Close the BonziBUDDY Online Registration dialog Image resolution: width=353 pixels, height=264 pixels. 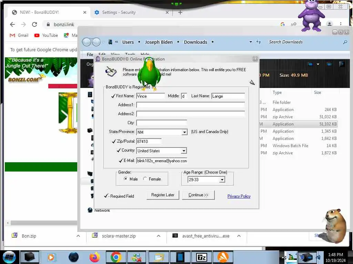pos(255,59)
